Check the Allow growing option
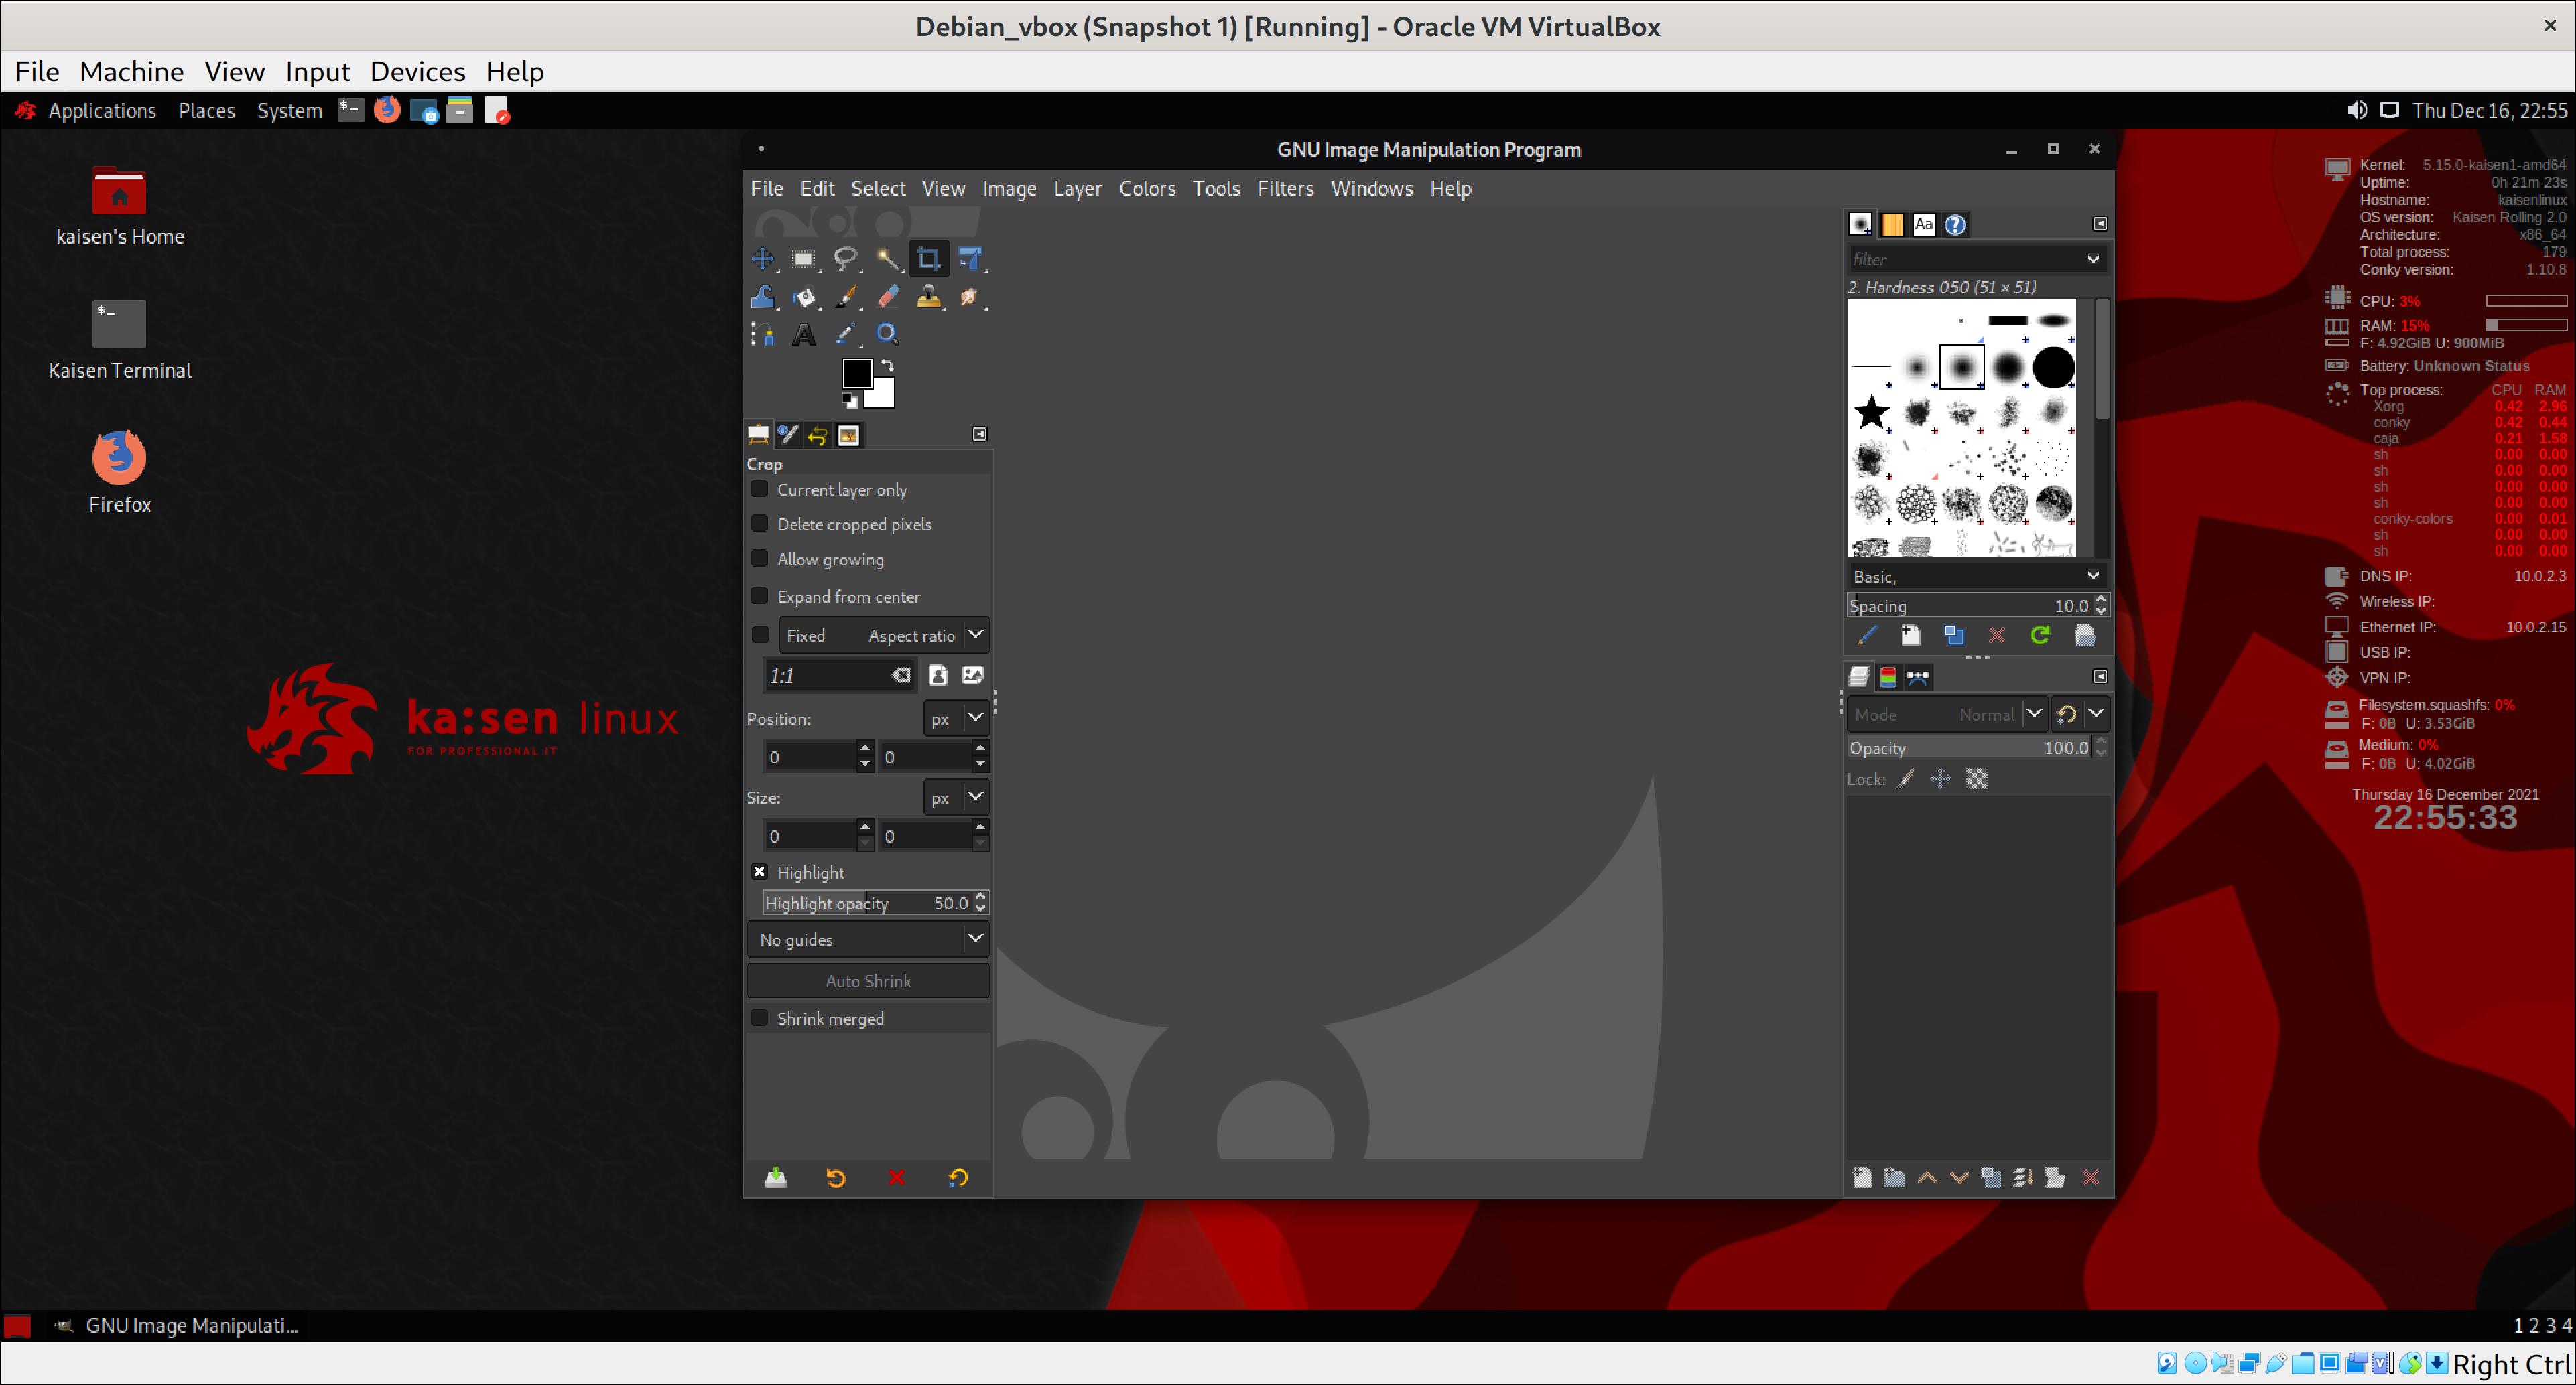2576x1385 pixels. click(x=759, y=559)
